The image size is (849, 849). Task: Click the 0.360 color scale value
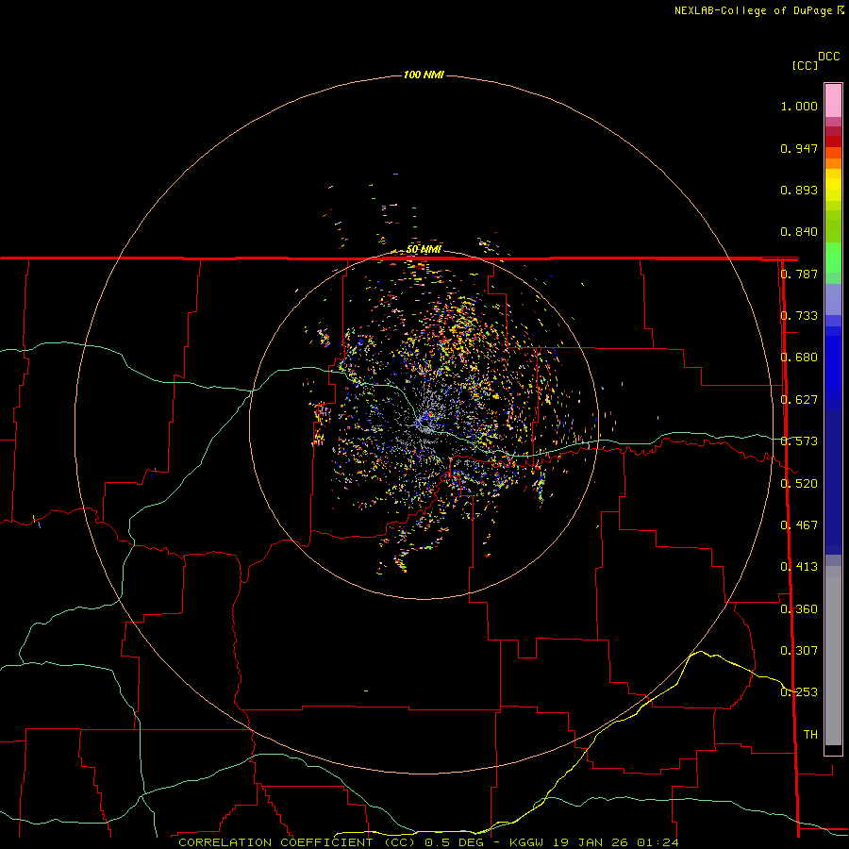(799, 609)
